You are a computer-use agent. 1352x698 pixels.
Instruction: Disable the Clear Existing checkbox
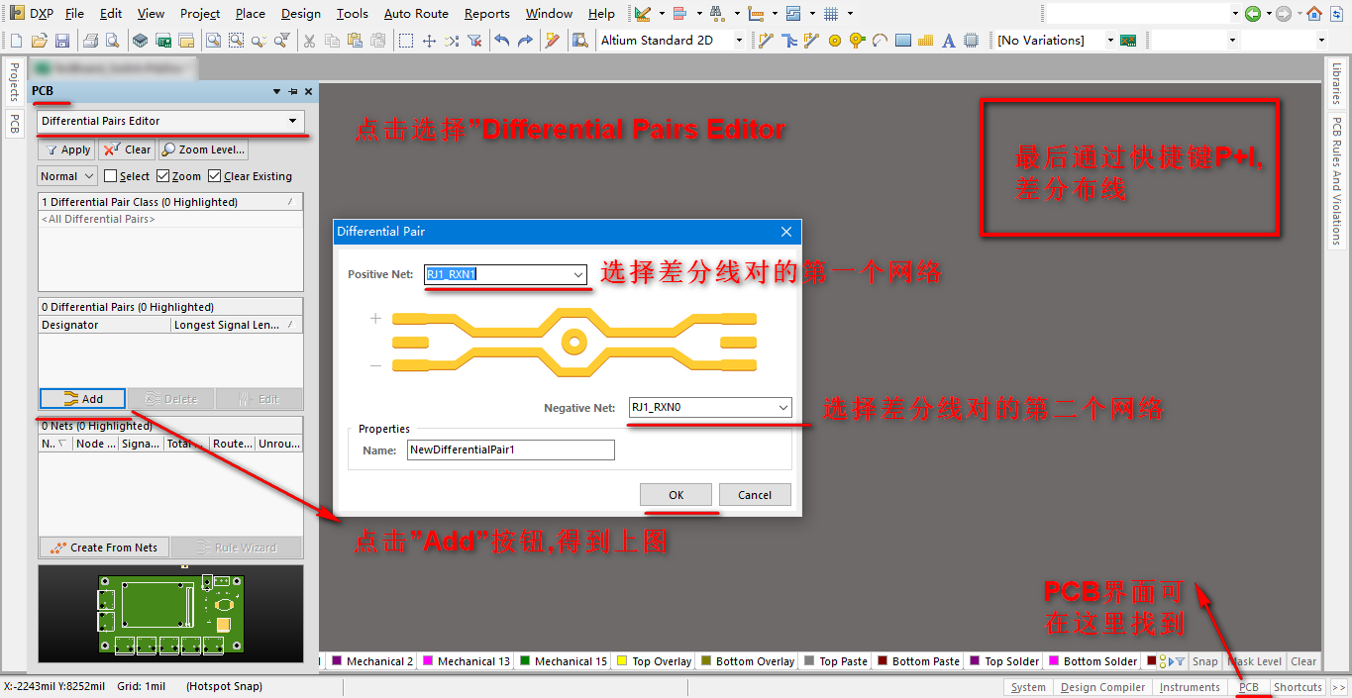[215, 176]
